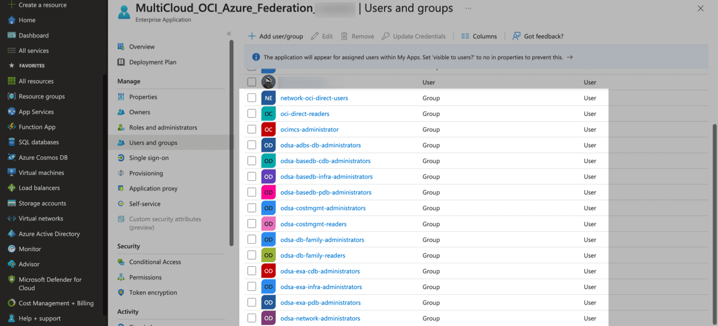Open the ellipsis menu next to the page title

point(468,8)
